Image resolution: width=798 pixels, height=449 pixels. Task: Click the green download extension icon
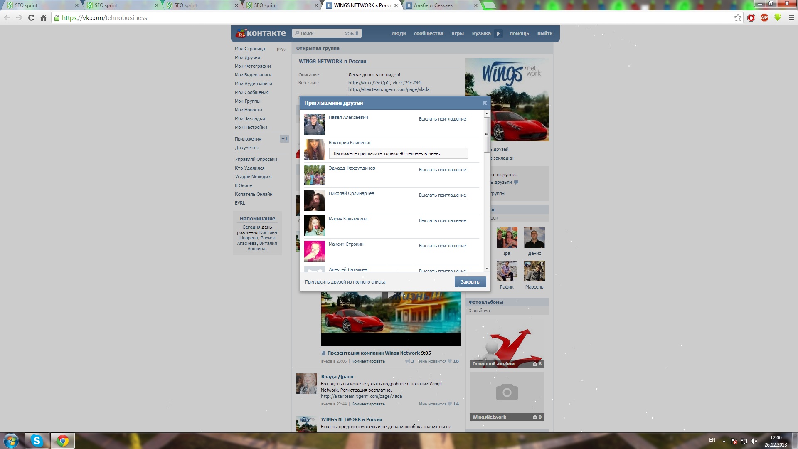(x=778, y=17)
